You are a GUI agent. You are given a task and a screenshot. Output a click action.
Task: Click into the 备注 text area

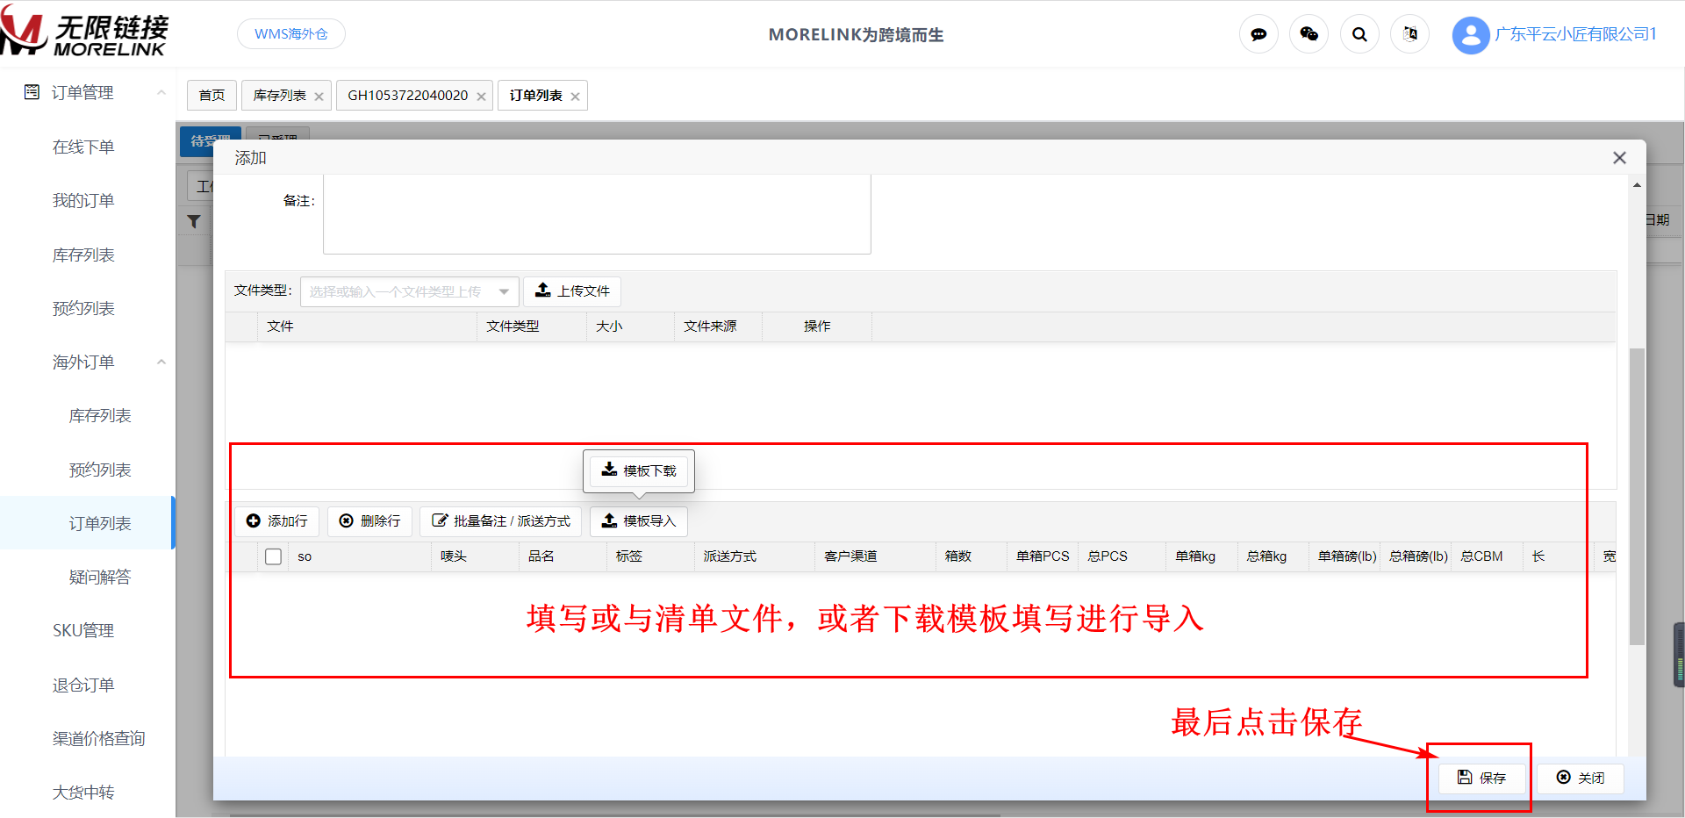pyautogui.click(x=597, y=214)
